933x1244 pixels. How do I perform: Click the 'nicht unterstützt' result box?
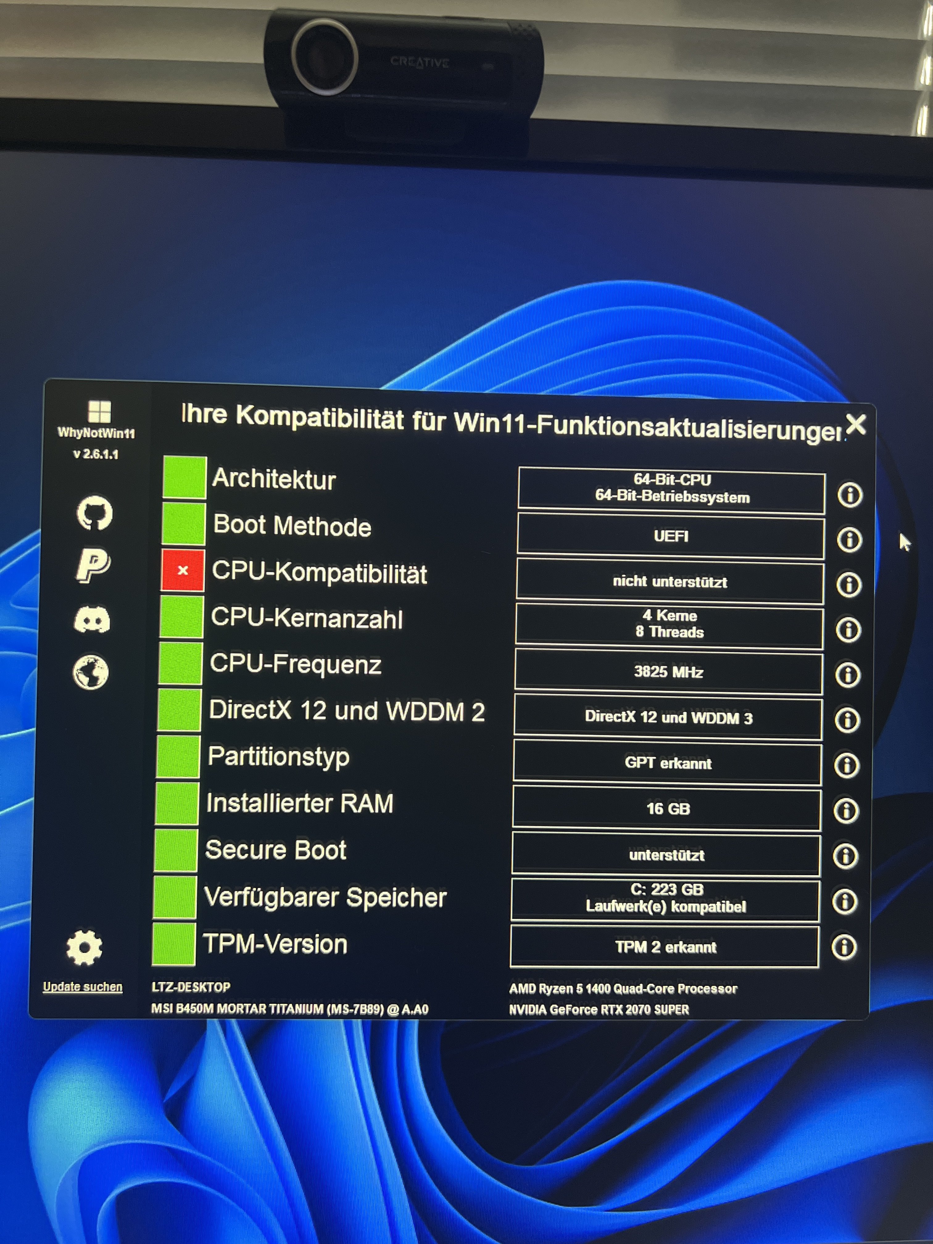pos(670,582)
